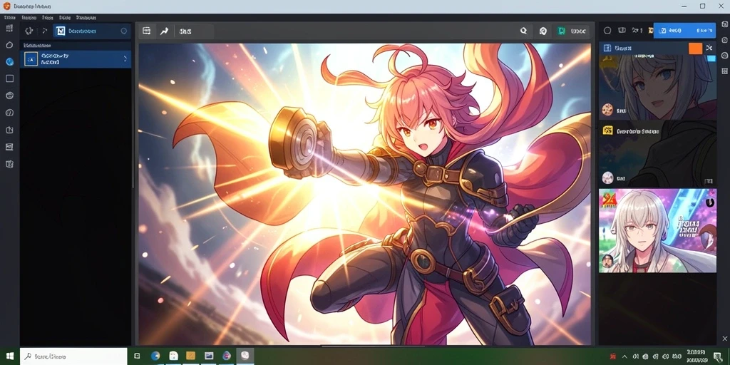This screenshot has height=365, width=730.
Task: Click the crossed-arrows icon beside orange swatch
Action: coord(709,48)
